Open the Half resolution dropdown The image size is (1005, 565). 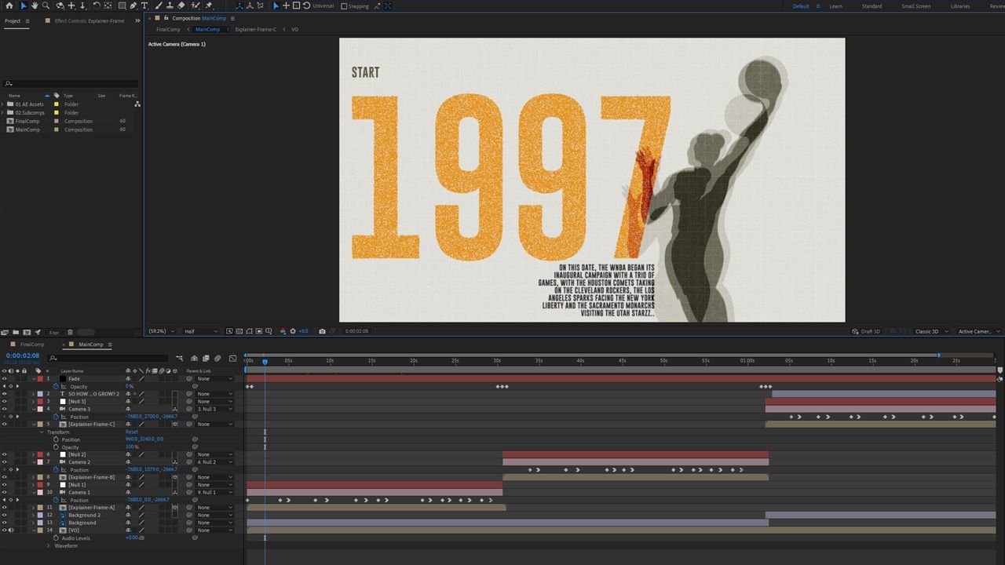coord(199,331)
